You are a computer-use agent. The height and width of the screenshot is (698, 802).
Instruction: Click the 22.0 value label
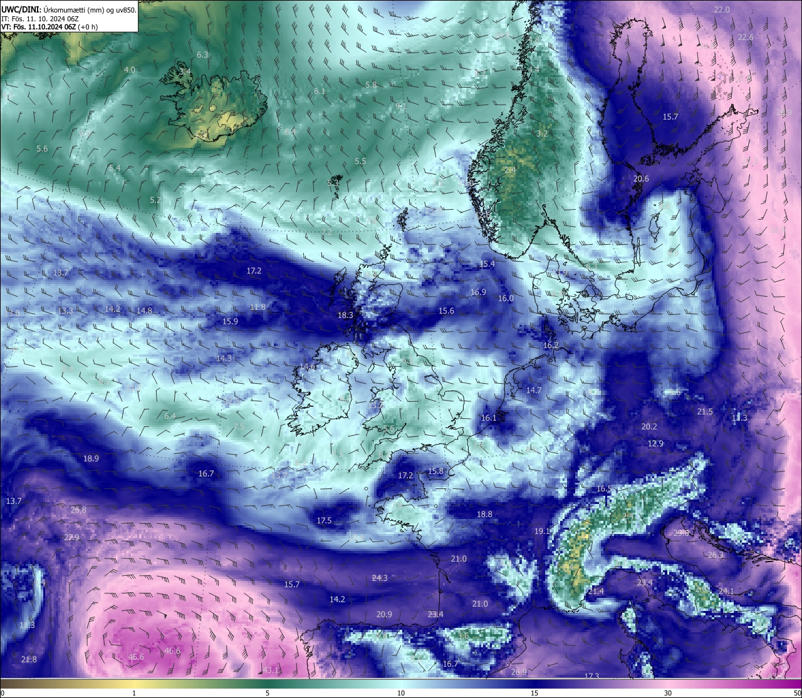pos(722,9)
